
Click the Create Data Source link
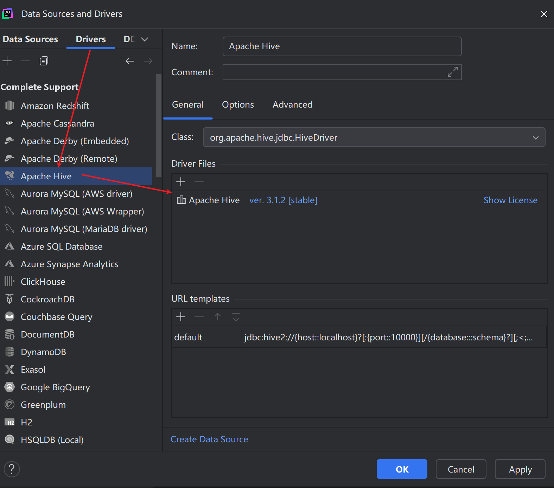pyautogui.click(x=209, y=439)
